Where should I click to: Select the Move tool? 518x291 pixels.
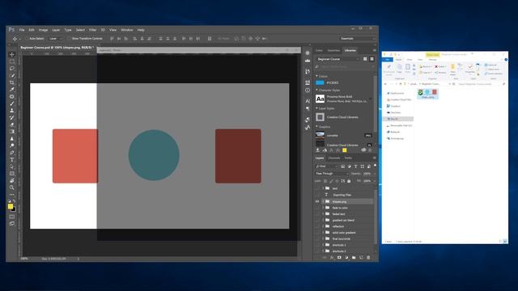(12, 54)
